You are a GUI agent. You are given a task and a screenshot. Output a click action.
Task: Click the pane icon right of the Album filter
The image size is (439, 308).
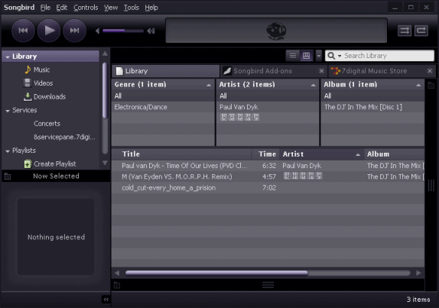(431, 86)
